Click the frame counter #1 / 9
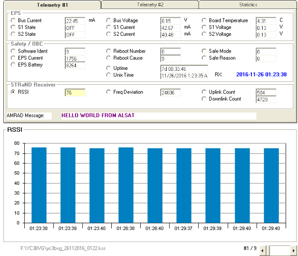This screenshot has height=256, width=298. point(250,248)
